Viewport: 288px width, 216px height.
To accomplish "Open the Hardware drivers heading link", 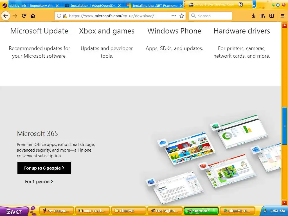I will pyautogui.click(x=242, y=31).
